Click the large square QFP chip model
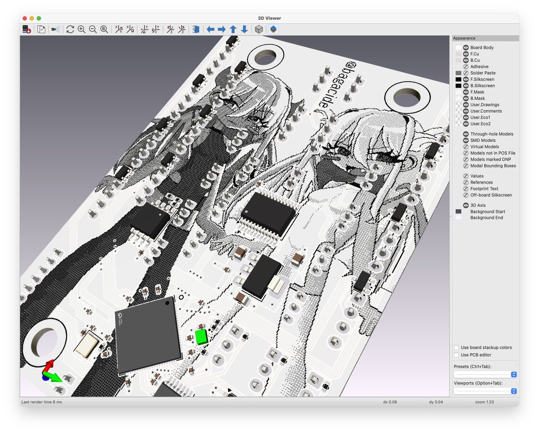This screenshot has width=539, height=433. tap(148, 335)
